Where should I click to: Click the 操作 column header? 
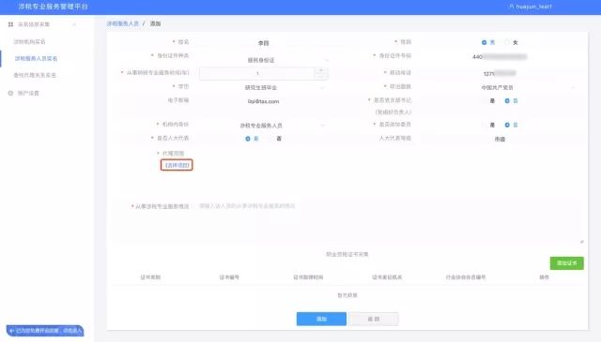[545, 277]
